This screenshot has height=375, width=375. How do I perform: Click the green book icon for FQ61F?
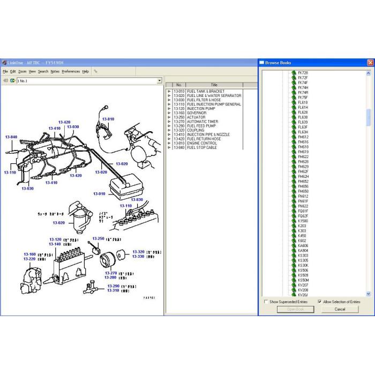coord(294,211)
